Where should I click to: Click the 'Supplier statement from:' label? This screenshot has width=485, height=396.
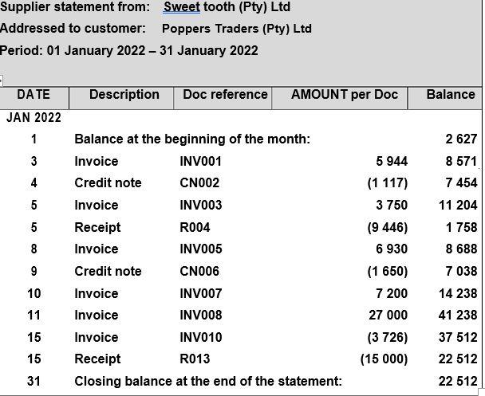(x=75, y=7)
